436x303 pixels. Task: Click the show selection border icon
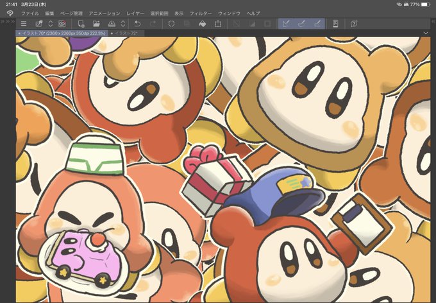point(267,24)
